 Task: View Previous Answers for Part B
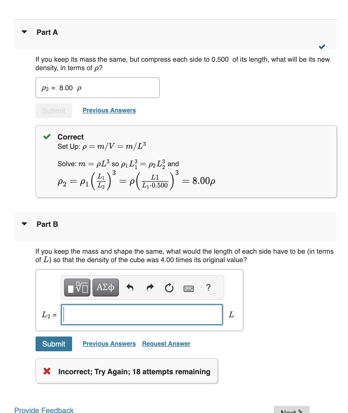click(x=109, y=344)
